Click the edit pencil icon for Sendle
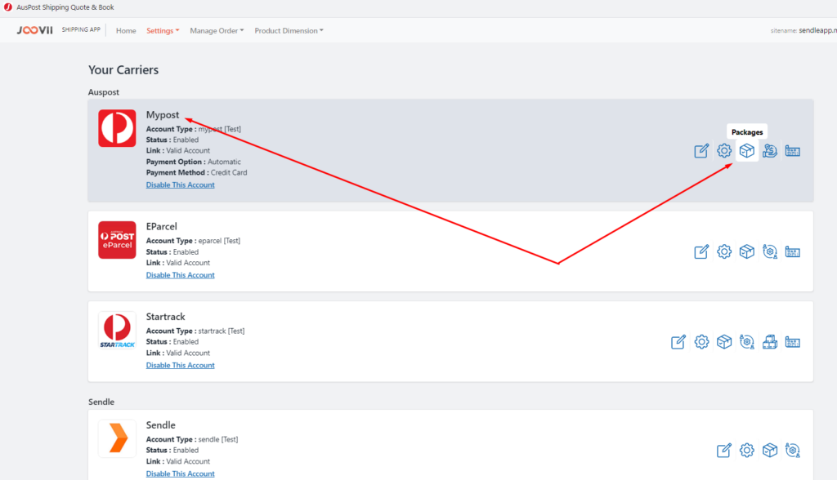 click(724, 450)
